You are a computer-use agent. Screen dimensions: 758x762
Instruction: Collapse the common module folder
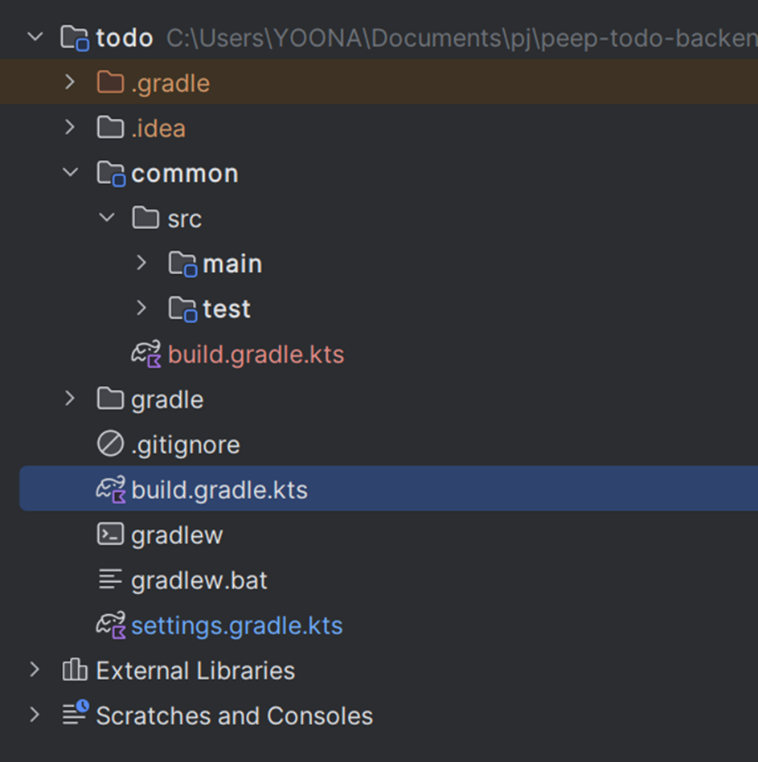point(70,174)
